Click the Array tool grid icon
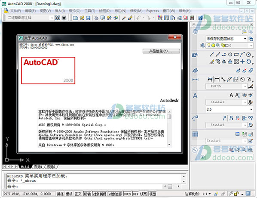 [x=236, y=62]
